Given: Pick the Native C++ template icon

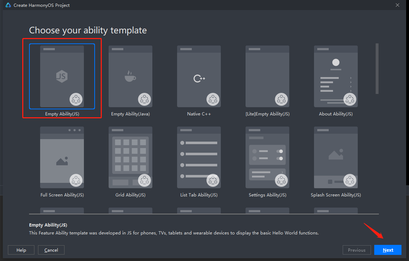Looking at the screenshot, I should tap(199, 76).
